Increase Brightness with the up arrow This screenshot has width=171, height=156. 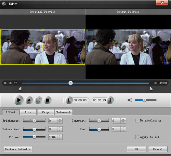(60, 119)
